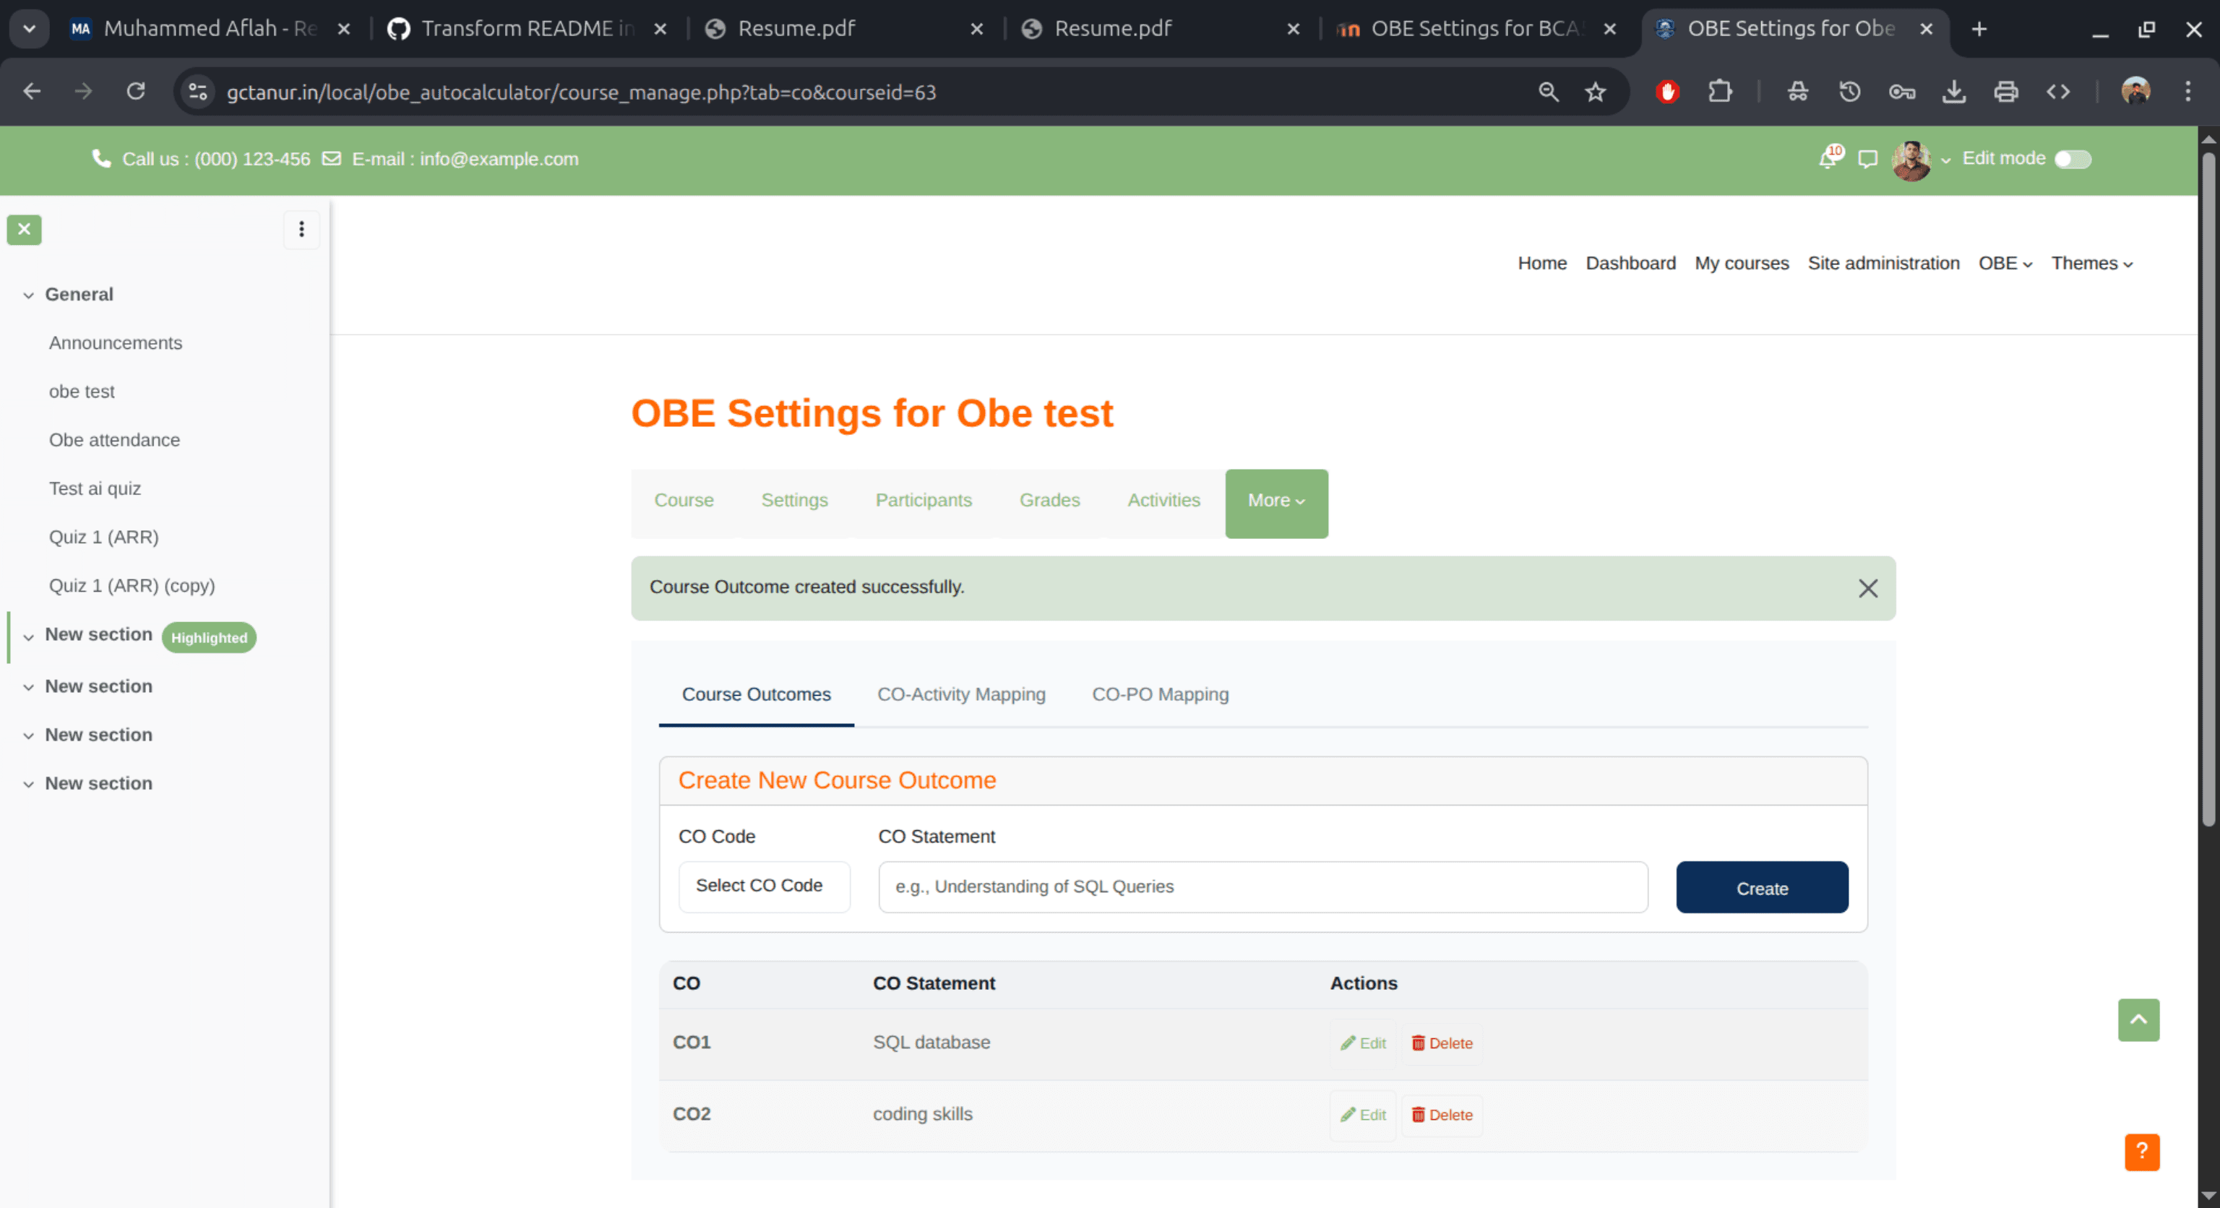Dismiss the Course Outcome success alert
Viewport: 2220px width, 1208px height.
pos(1867,589)
